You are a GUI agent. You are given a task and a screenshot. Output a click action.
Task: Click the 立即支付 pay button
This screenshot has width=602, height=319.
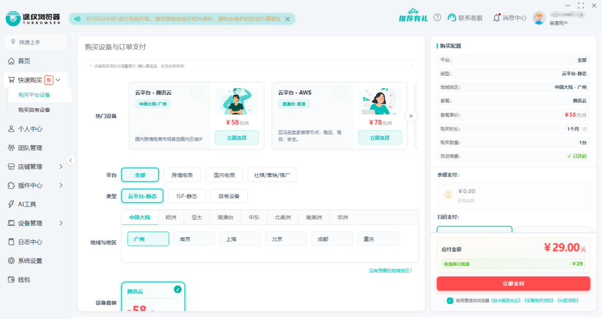point(513,283)
